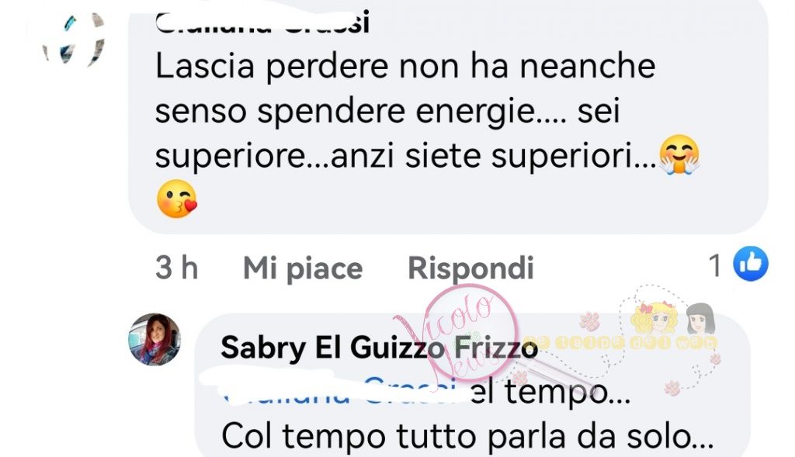Click the paw print below 'tempo...' in the reply

click(672, 388)
